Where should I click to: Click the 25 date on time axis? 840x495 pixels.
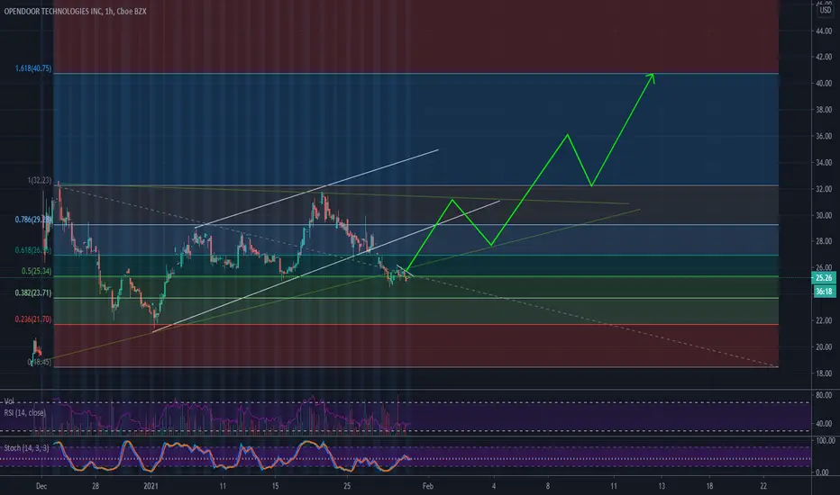[x=347, y=486]
